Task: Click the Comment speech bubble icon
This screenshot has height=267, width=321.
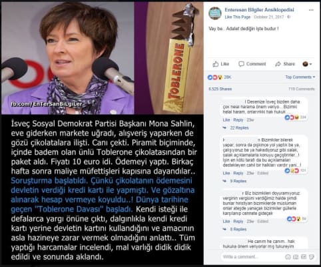Action: click(x=241, y=64)
